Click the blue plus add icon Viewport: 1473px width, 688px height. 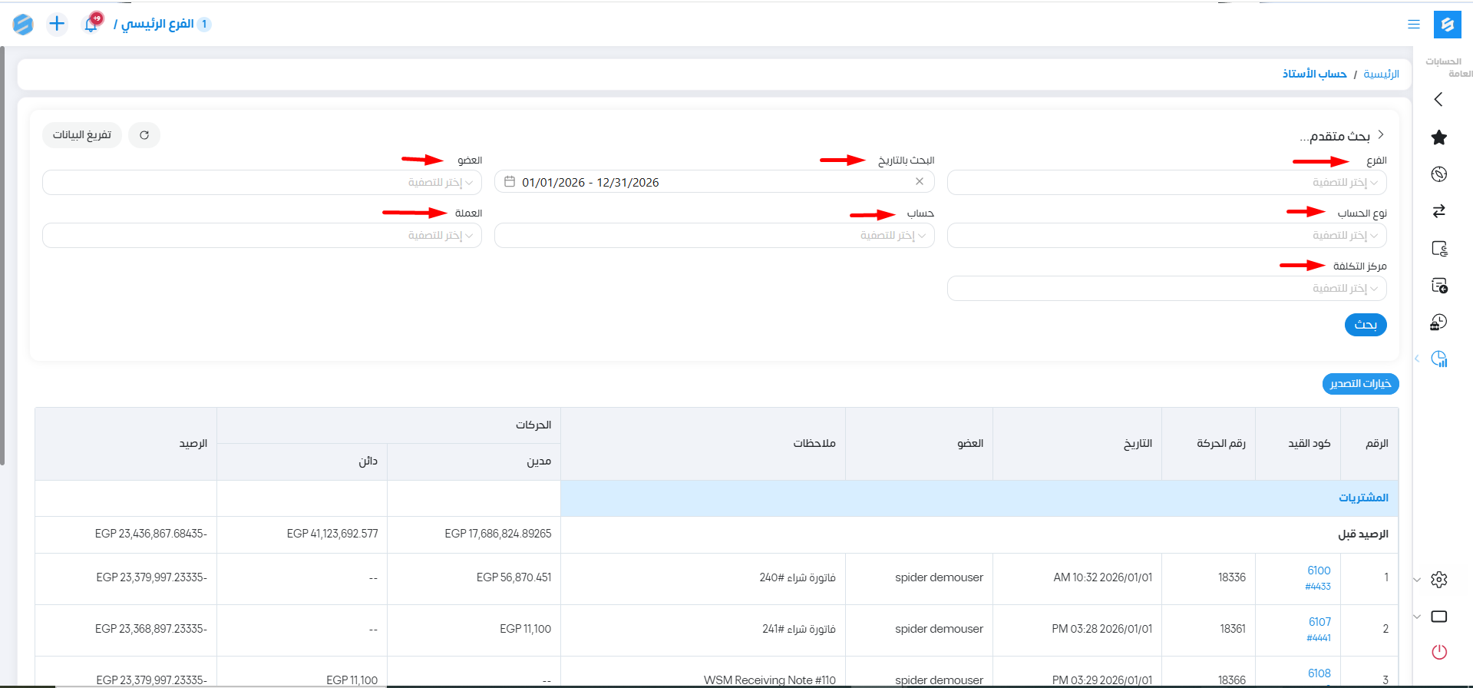57,24
